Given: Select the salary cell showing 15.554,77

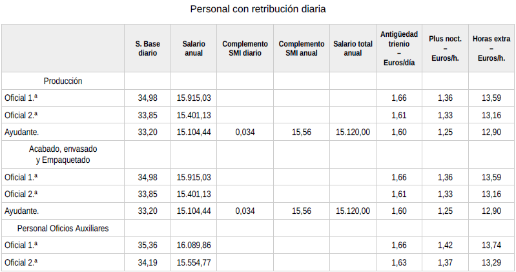Looking at the screenshot, I should (194, 262).
